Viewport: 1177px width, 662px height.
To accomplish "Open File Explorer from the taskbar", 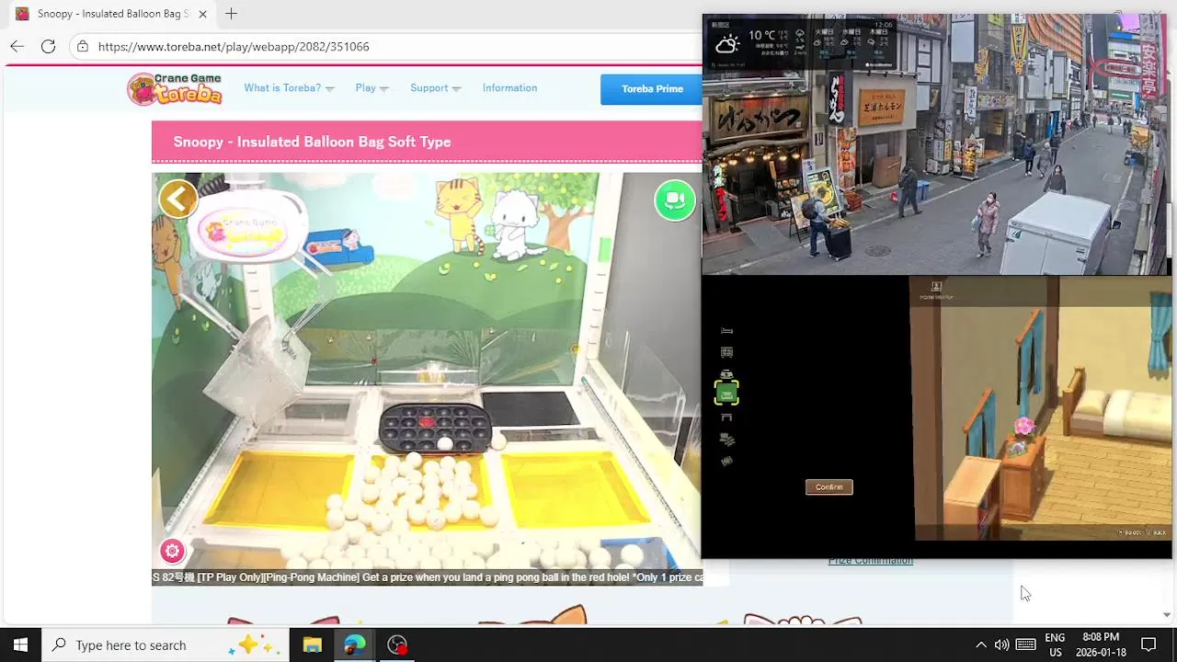I will [313, 645].
